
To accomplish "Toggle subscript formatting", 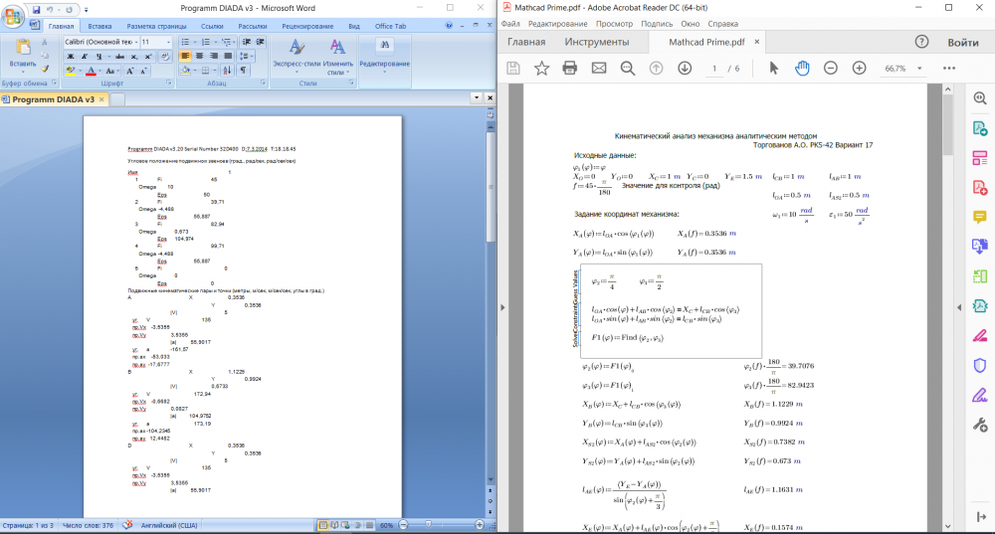I will (134, 57).
